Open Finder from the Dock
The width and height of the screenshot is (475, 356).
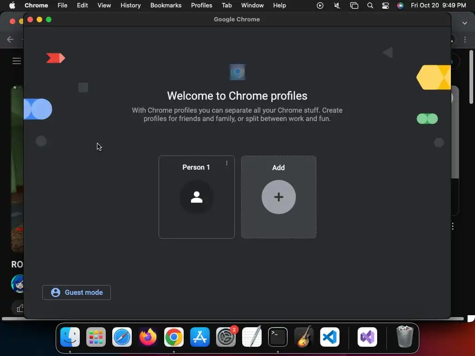70,337
